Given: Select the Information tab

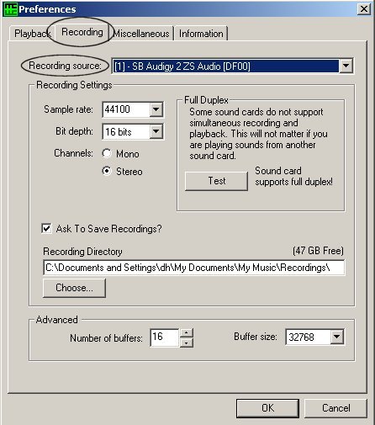Looking at the screenshot, I should coord(201,34).
